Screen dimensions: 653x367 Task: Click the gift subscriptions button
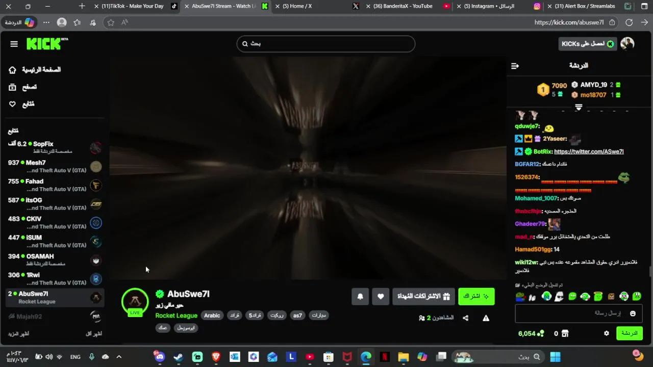(x=423, y=296)
